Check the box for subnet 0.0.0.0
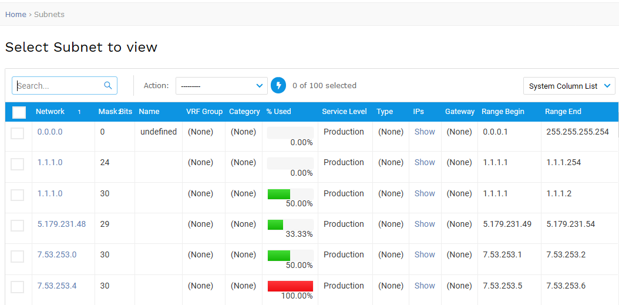 click(x=18, y=133)
